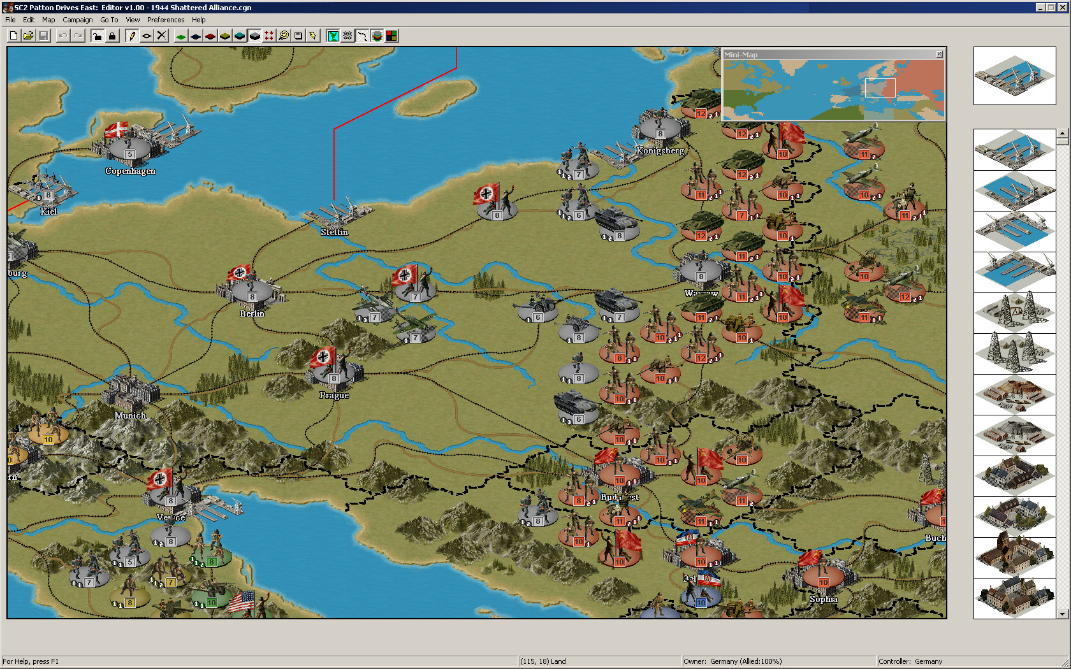Open the Map menu
This screenshot has height=669, width=1071.
click(48, 20)
